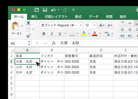Open the font name dropdown
The height and width of the screenshot is (99, 138).
[81, 25]
